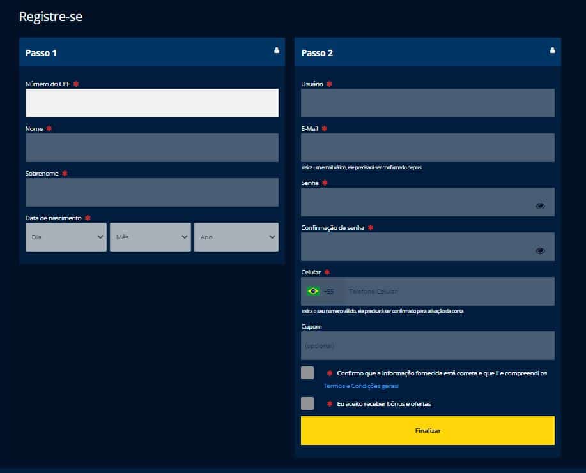Expand the Mês dropdown
Image resolution: width=586 pixels, height=473 pixels.
pyautogui.click(x=150, y=237)
